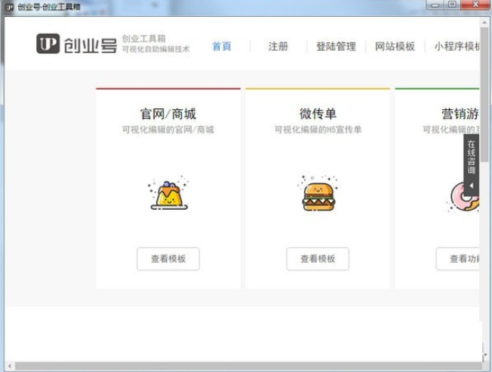This screenshot has width=492, height=372.
Task: Click subtitle 可视化编辑的官网/商城
Action: coord(168,130)
